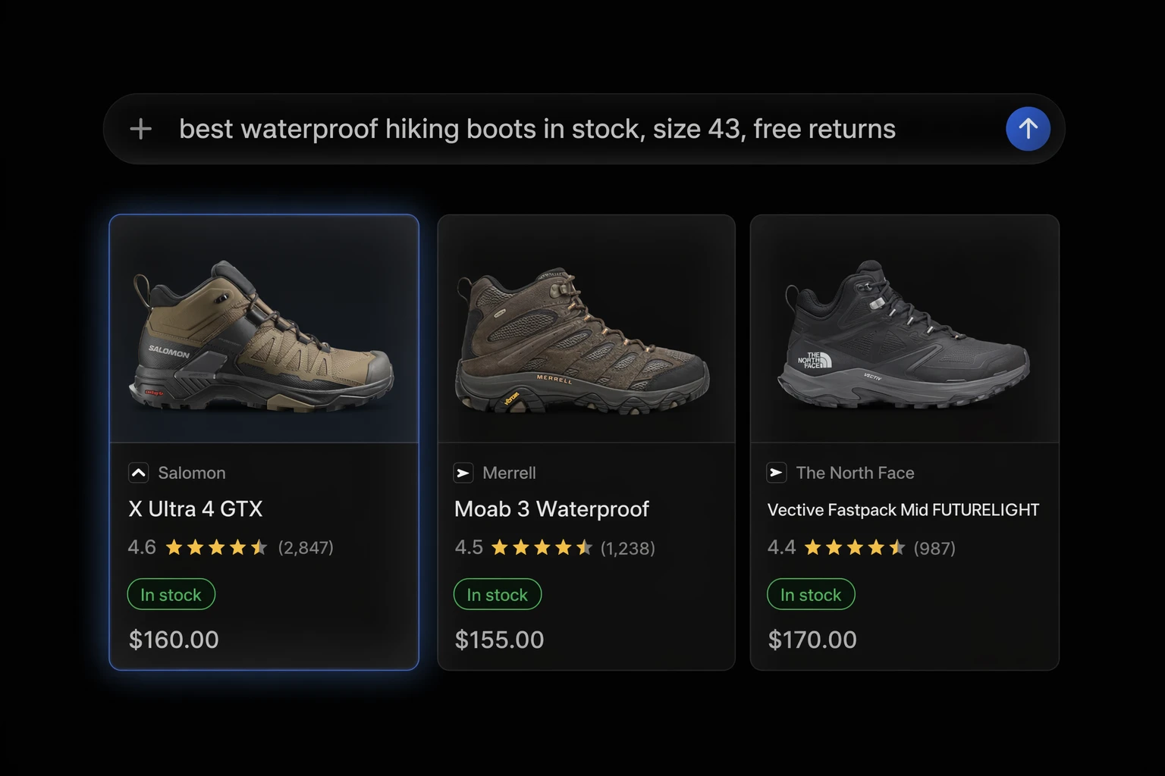Viewport: 1165px width, 776px height.
Task: Click In stock badge on North Face card
Action: 811,595
